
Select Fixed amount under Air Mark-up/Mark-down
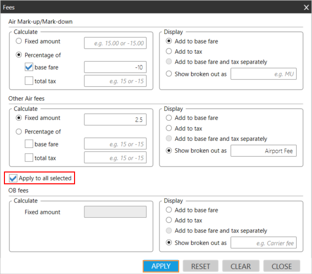[19, 41]
